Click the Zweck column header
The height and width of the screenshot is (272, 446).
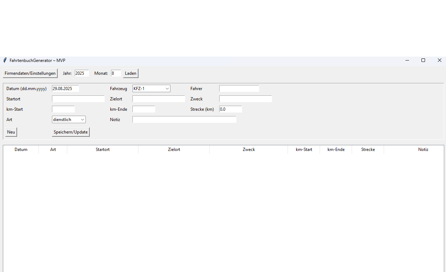coord(249,150)
